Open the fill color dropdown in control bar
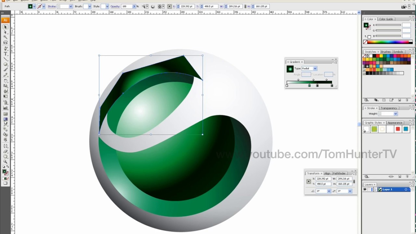This screenshot has height=234, width=416. click(34, 6)
